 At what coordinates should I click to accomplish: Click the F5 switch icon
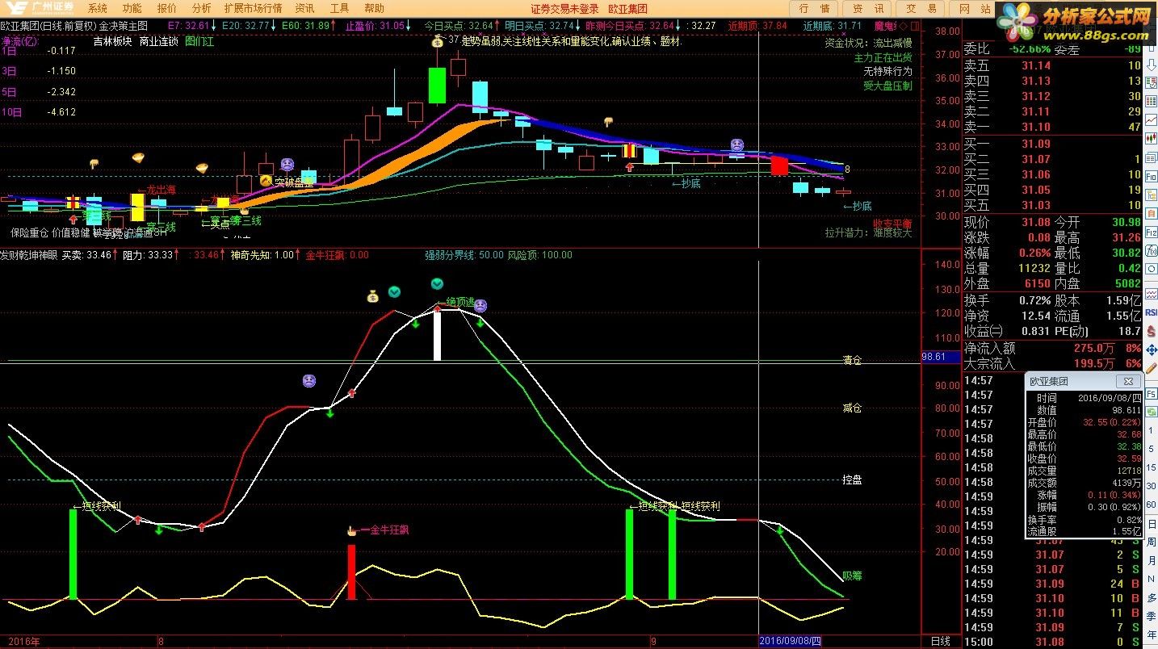[x=1152, y=394]
